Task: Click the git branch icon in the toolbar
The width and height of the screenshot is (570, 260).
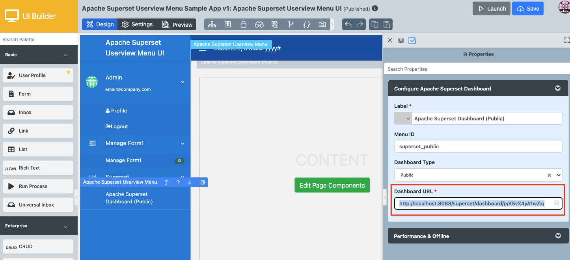Action: [291, 24]
